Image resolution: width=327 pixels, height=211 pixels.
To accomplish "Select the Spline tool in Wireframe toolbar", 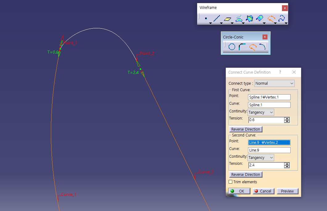I will 282,18.
